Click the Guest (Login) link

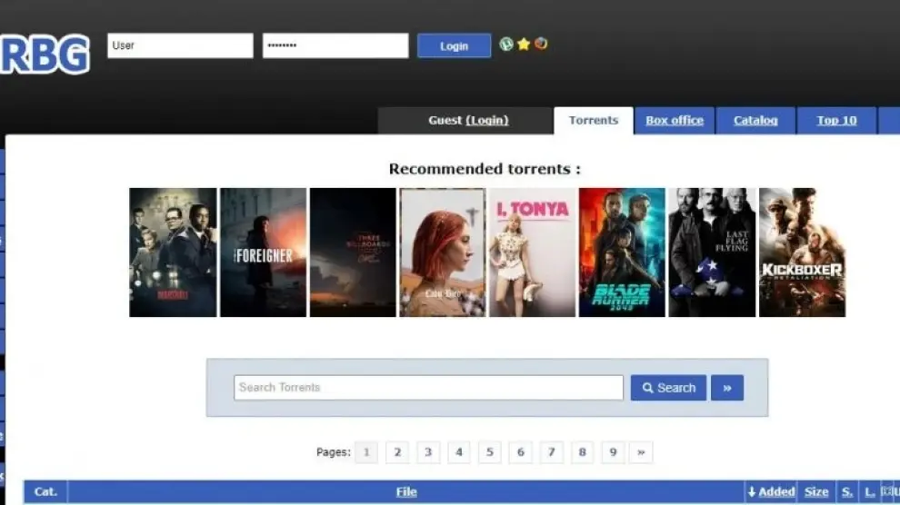coord(486,120)
